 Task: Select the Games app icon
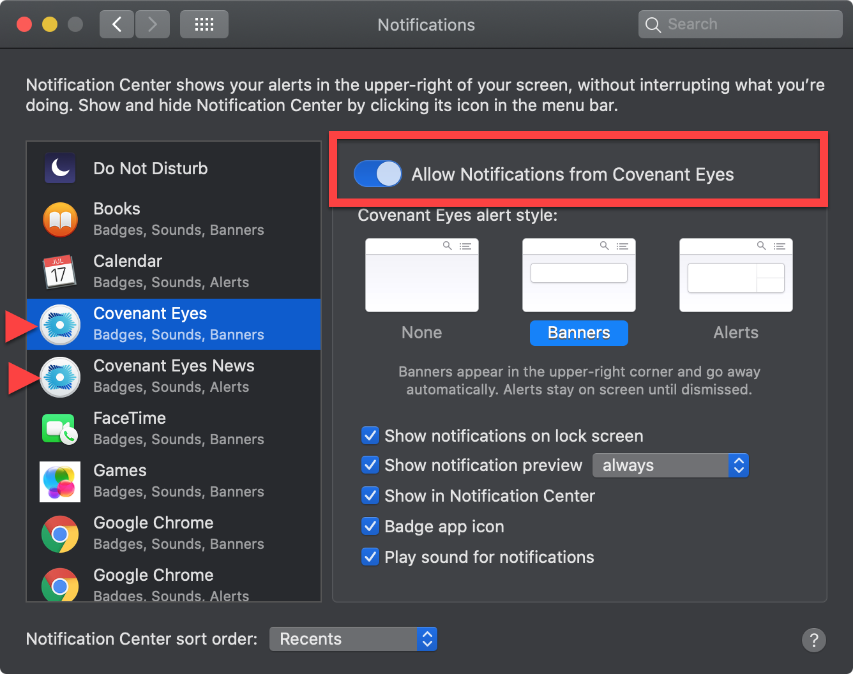pos(60,481)
